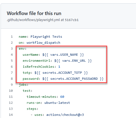Click the environmentUrl vars.ENV_URL line
This screenshot has height=118, width=136.
pos(57,61)
